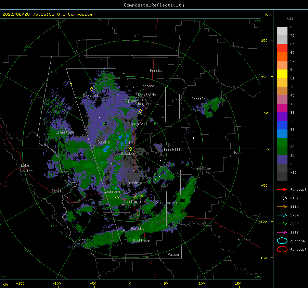Image resolution: width=308 pixels, height=288 pixels.
Task: Click the orange swatch between 60 and 57 dBZ
Action: (282, 57)
